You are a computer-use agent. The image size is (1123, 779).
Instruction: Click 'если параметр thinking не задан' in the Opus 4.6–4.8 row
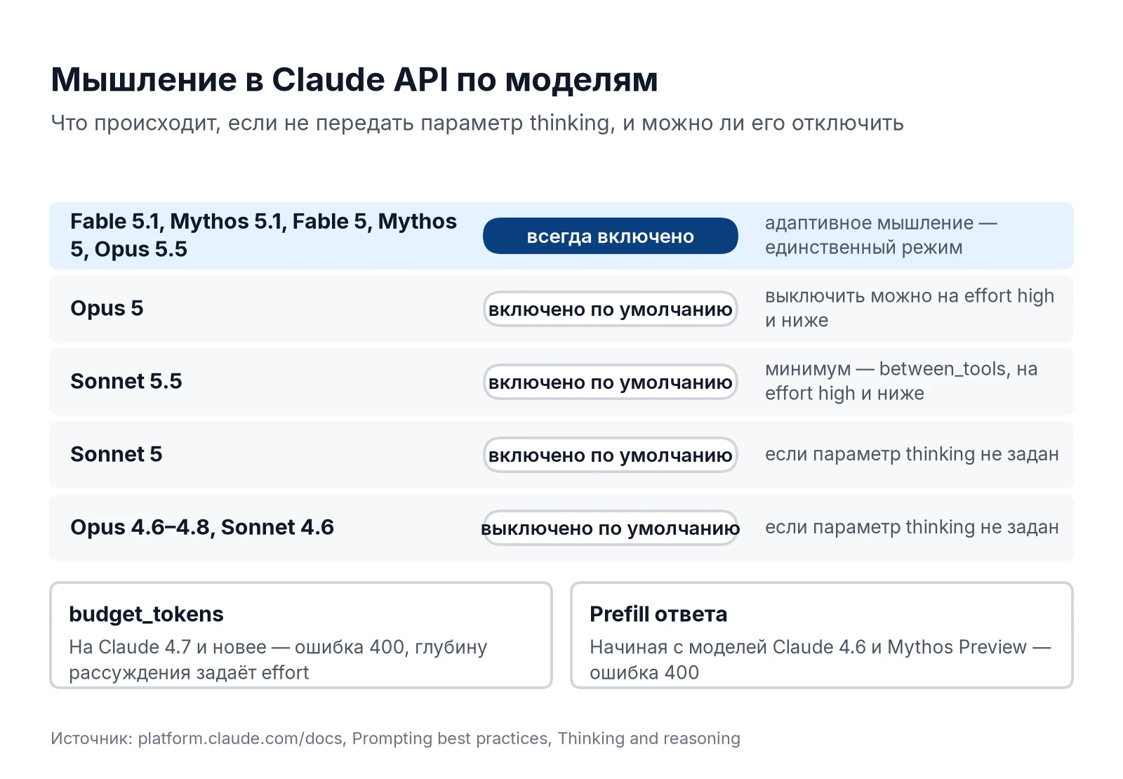912,527
